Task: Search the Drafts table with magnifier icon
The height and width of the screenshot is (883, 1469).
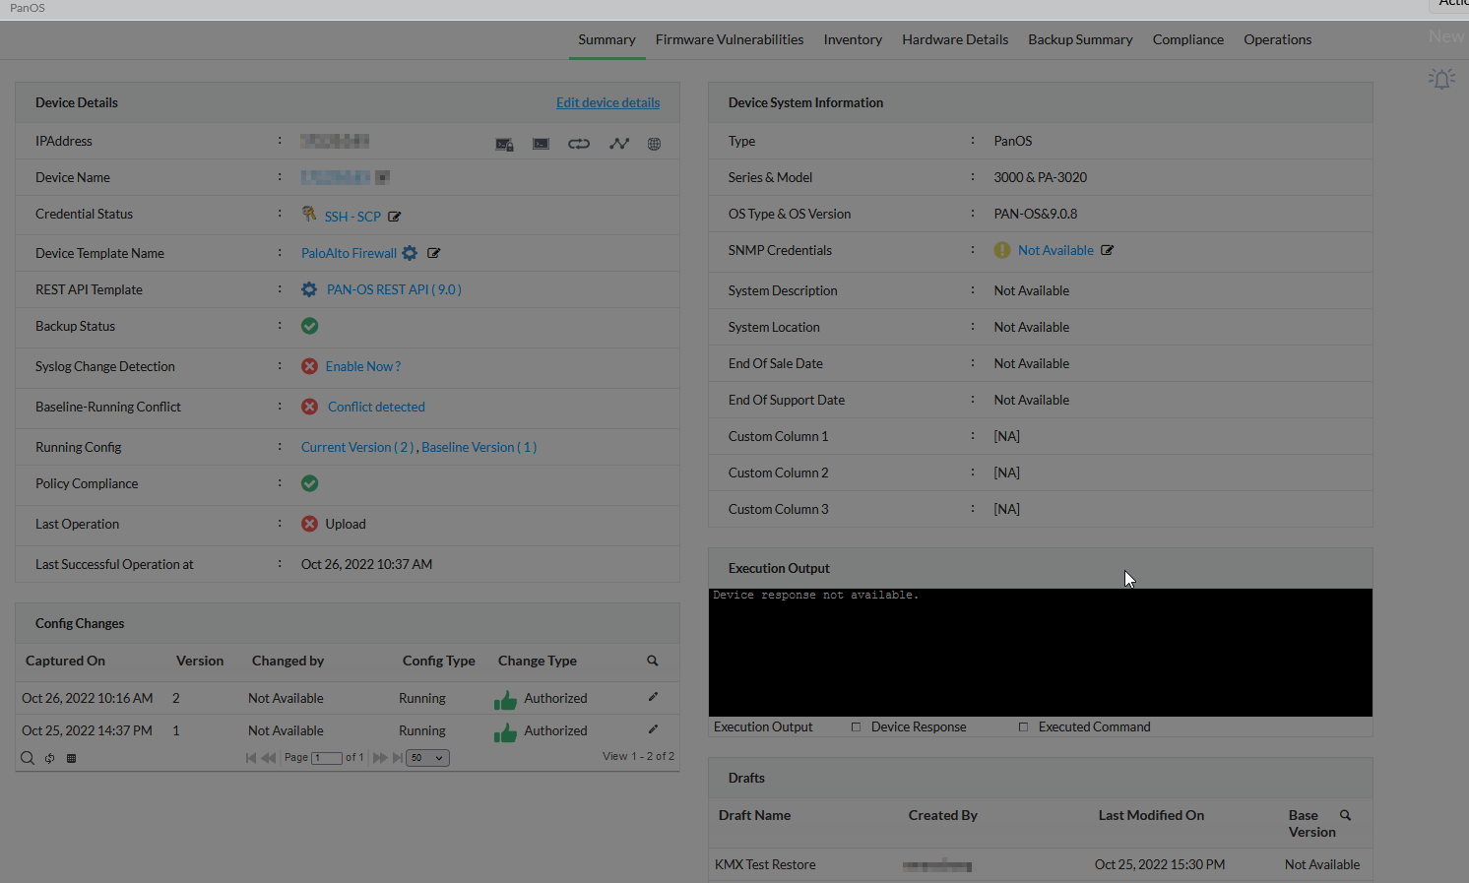Action: pyautogui.click(x=1346, y=815)
